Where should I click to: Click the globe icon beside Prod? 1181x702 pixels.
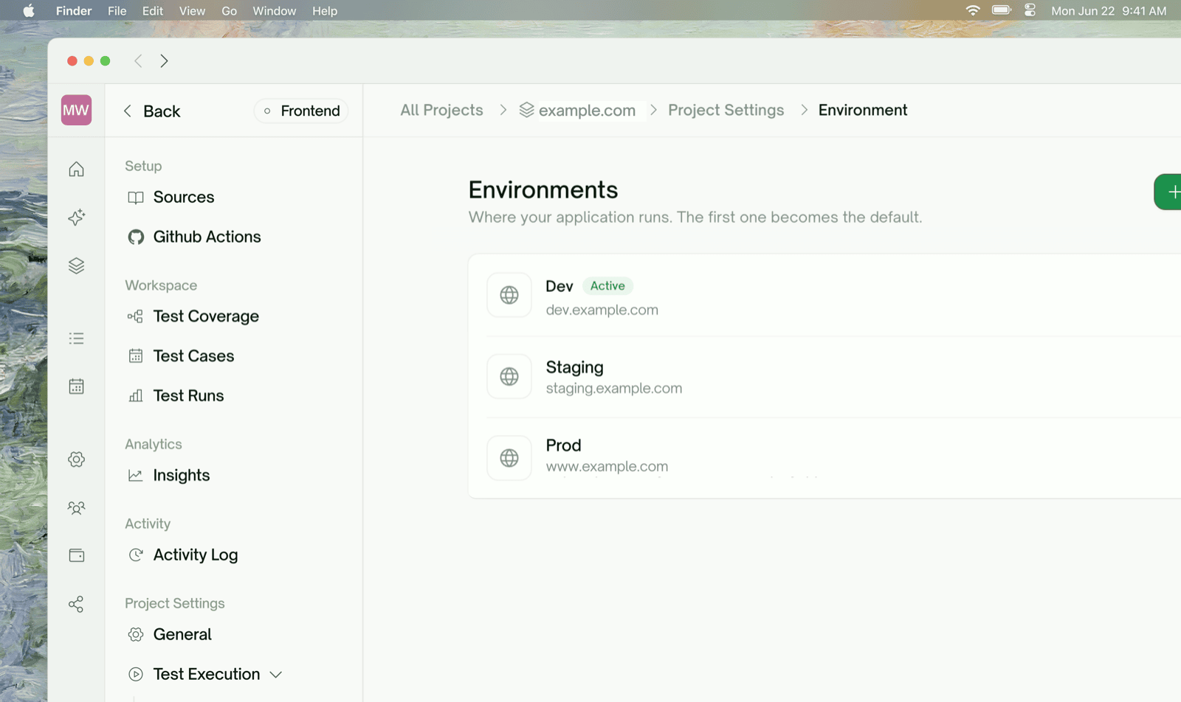tap(509, 458)
